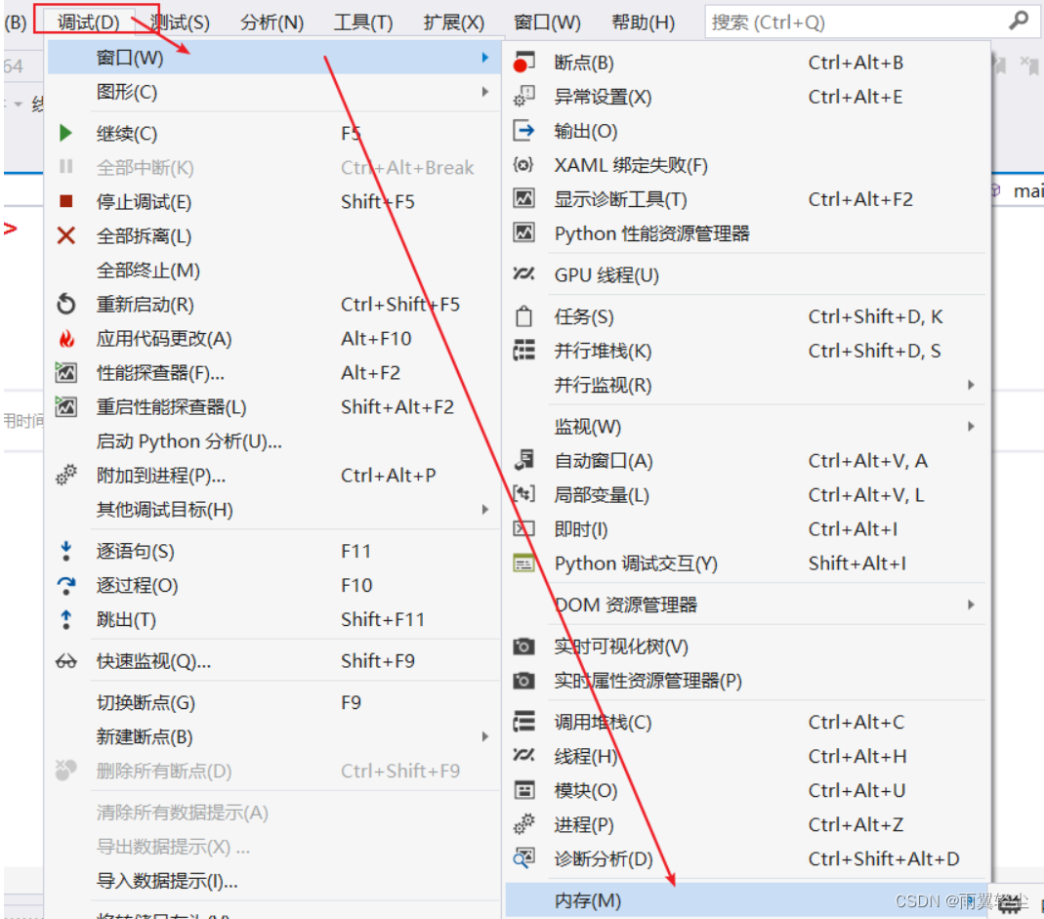Open the 帮助(H) menu
1044x919 pixels.
643,21
